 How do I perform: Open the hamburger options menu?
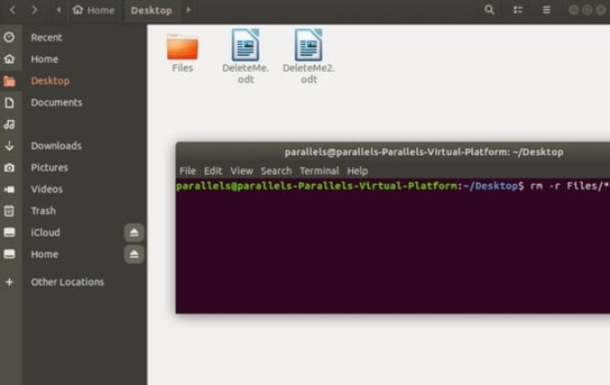click(546, 10)
